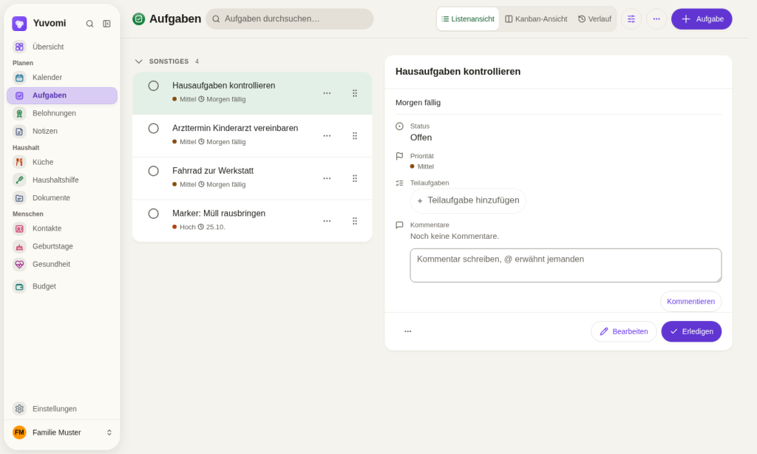Switch to Kanban-Ansicht tab
Image resolution: width=757 pixels, height=454 pixels.
click(x=536, y=18)
